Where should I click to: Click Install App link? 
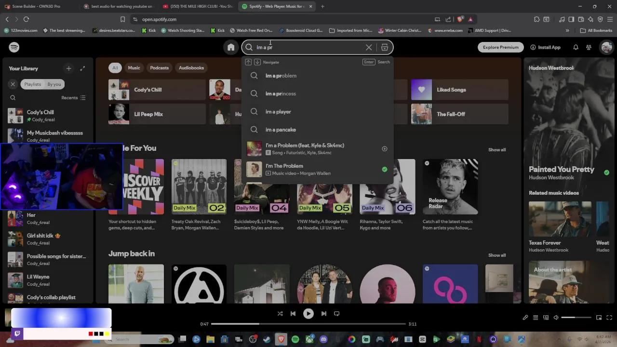click(545, 47)
